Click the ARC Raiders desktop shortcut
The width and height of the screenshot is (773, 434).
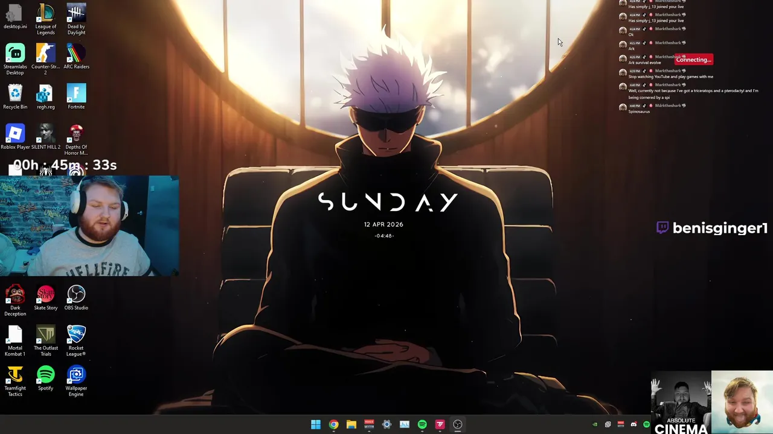pyautogui.click(x=76, y=57)
